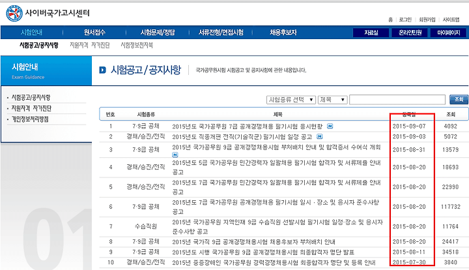The height and width of the screenshot is (270, 469).
Task: Click date cell 2015-08-31
Action: click(x=409, y=149)
